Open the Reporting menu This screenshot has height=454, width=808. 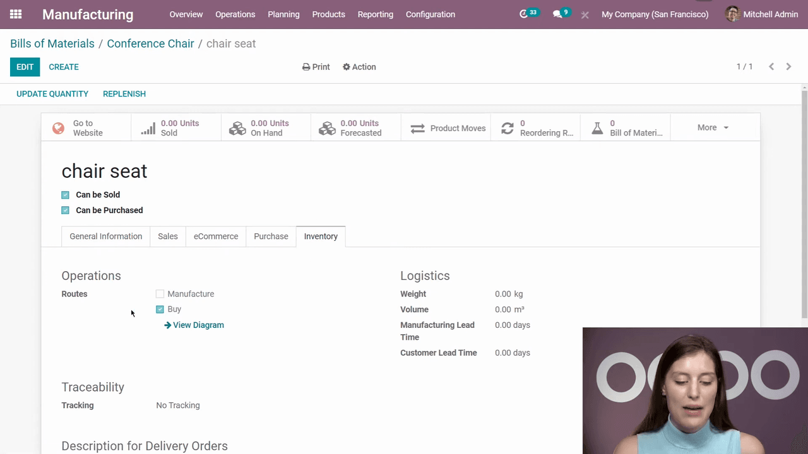click(x=375, y=14)
